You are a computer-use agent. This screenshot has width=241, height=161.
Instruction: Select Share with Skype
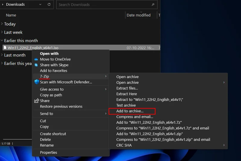tap(54, 65)
